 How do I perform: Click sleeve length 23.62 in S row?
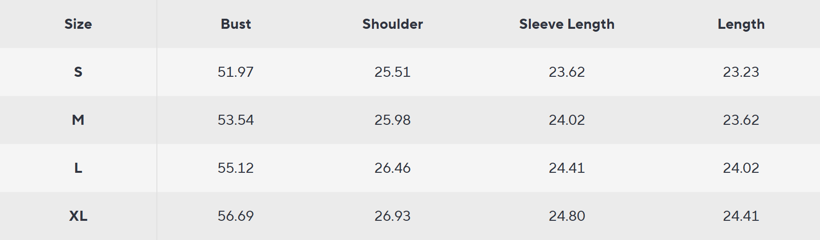pos(567,72)
